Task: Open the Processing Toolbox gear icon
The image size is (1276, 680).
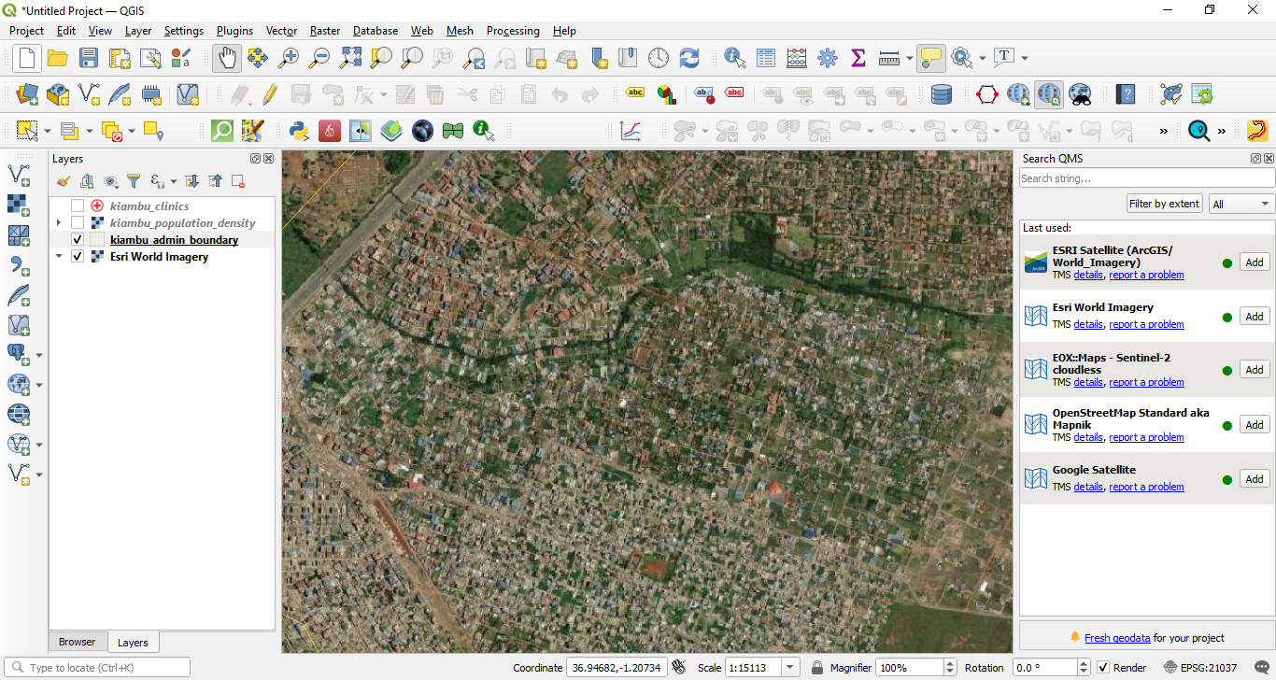Action: pos(828,58)
